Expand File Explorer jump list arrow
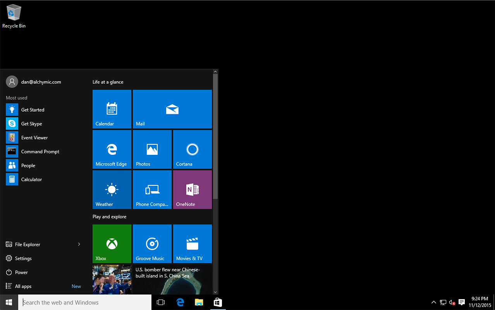The height and width of the screenshot is (310, 495). (79, 244)
